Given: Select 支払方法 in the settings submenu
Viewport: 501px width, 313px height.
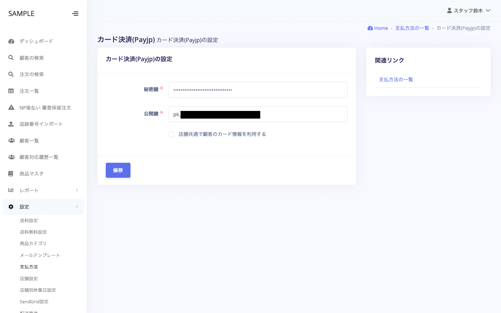Looking at the screenshot, I should coord(29,267).
